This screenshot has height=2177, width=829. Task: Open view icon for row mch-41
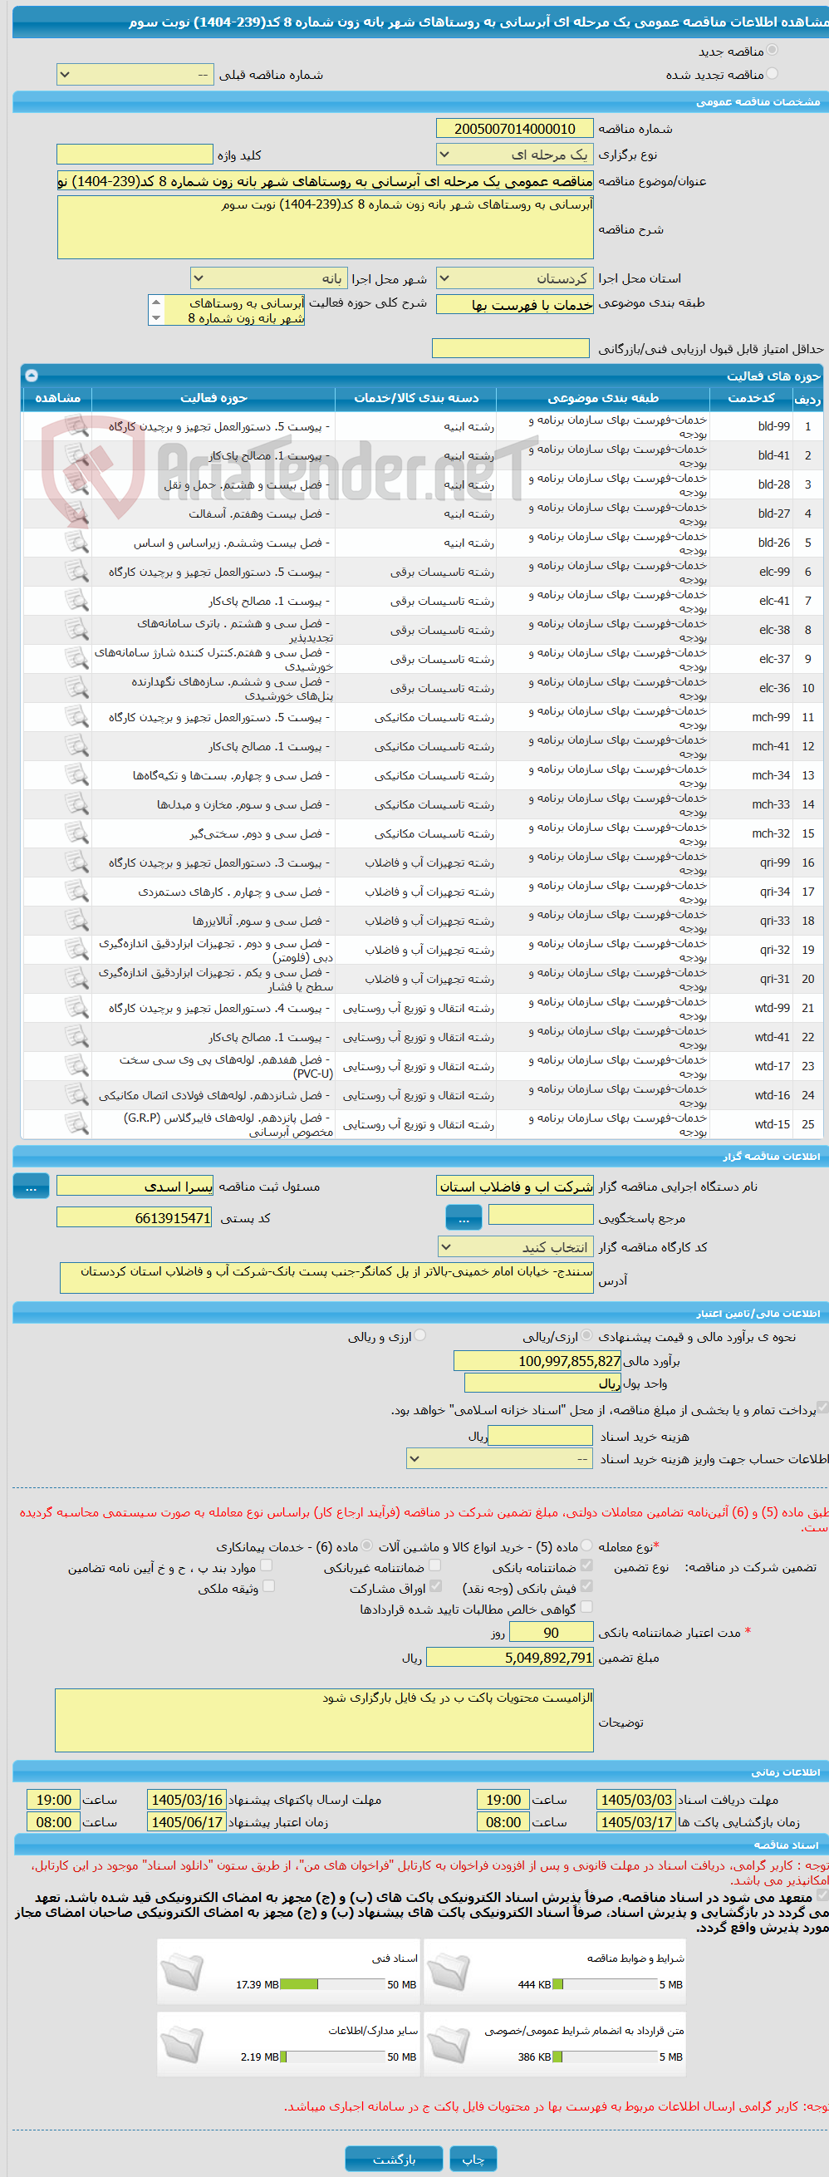[x=77, y=747]
